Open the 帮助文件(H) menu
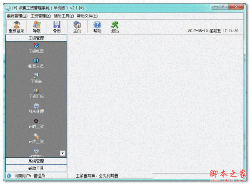 coord(87,16)
